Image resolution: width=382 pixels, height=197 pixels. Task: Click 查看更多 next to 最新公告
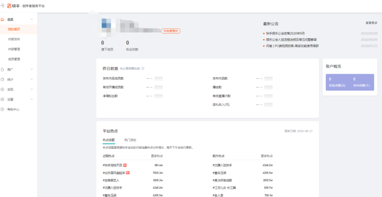click(x=372, y=23)
